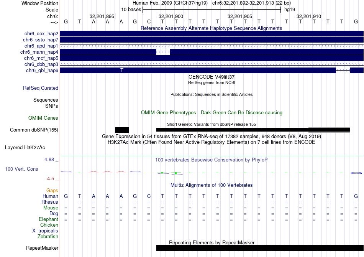
Task: Click the Reference Assembly Alternate Haplotype title
Action: [x=212, y=28]
